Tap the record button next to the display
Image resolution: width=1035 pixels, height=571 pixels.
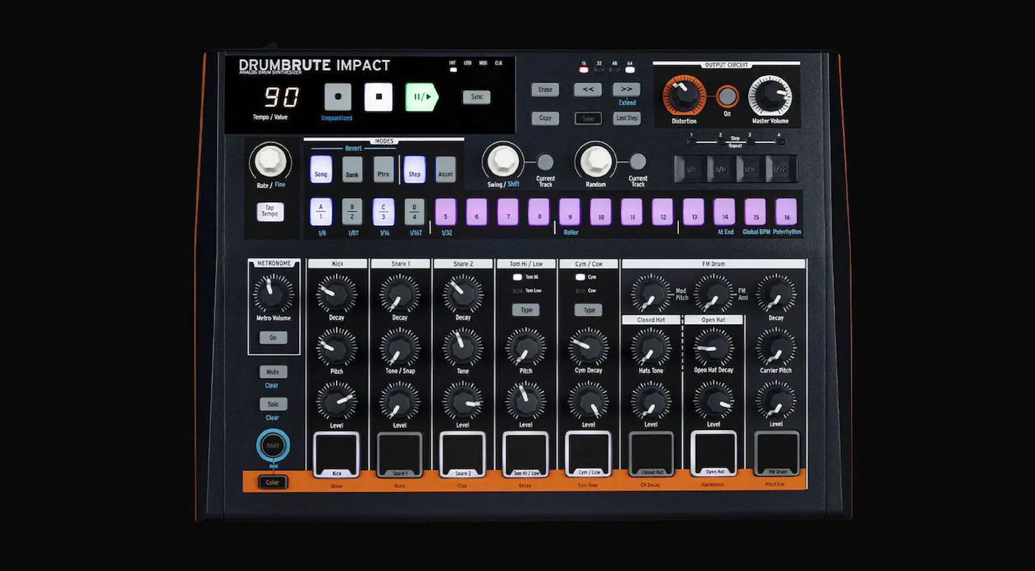(337, 96)
